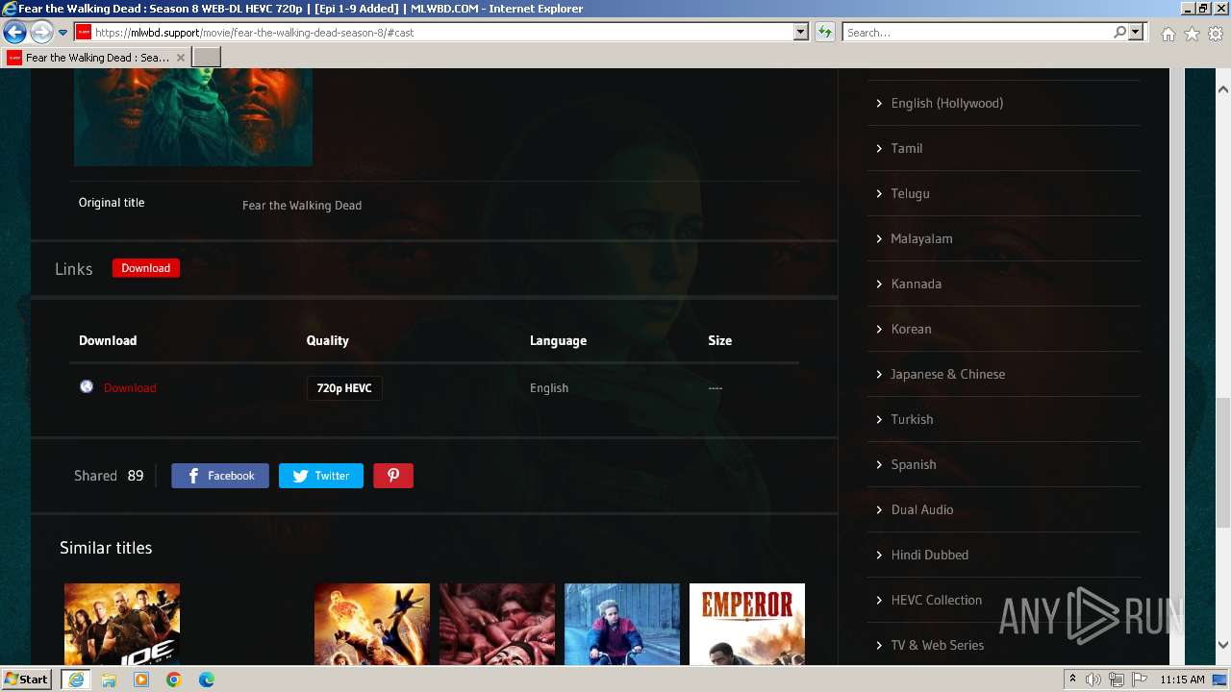The width and height of the screenshot is (1231, 692).
Task: Click the Refresh page icon
Action: click(x=824, y=33)
